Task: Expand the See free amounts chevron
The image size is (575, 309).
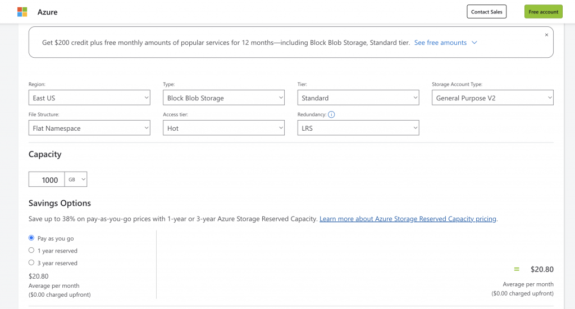Action: coord(474,43)
